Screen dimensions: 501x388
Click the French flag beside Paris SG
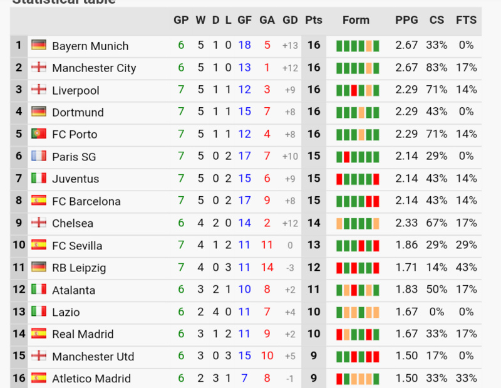click(x=39, y=156)
